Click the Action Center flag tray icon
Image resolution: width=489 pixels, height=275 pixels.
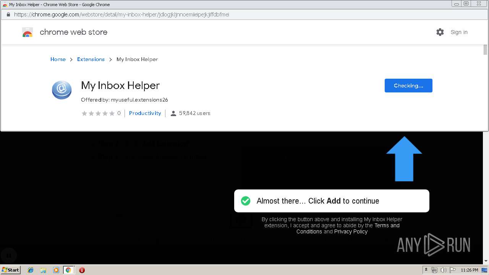coord(452,270)
